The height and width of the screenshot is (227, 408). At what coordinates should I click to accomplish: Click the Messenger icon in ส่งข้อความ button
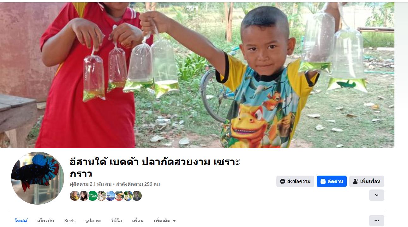coord(283,181)
